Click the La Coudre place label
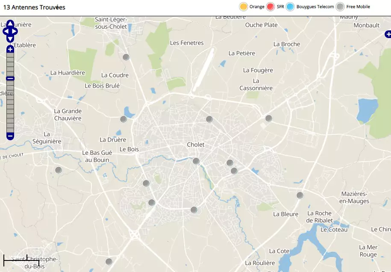 [x=115, y=75]
